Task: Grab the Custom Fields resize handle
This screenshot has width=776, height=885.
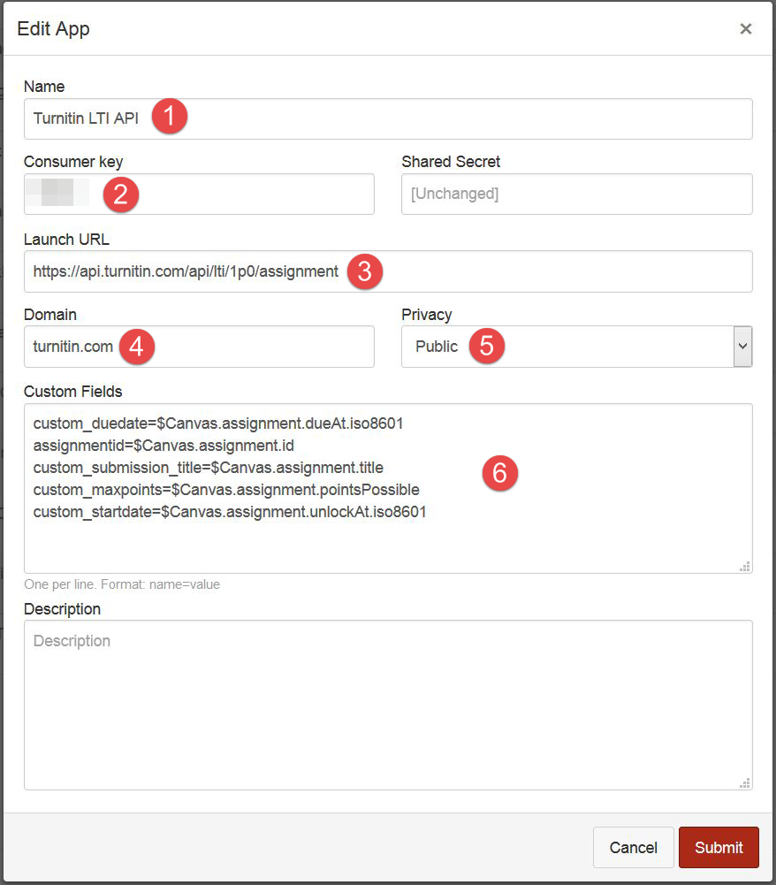Action: click(745, 566)
